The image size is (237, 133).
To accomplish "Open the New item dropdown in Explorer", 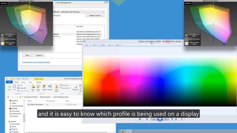I will coord(65,85).
